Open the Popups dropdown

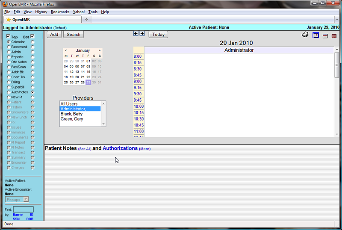[x=17, y=200]
